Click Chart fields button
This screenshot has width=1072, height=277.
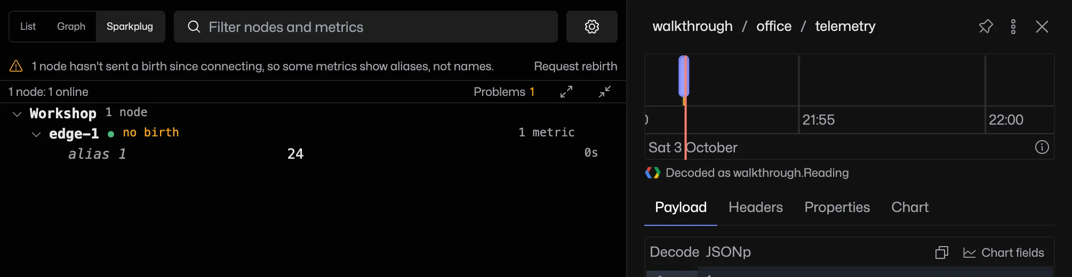pyautogui.click(x=1003, y=252)
